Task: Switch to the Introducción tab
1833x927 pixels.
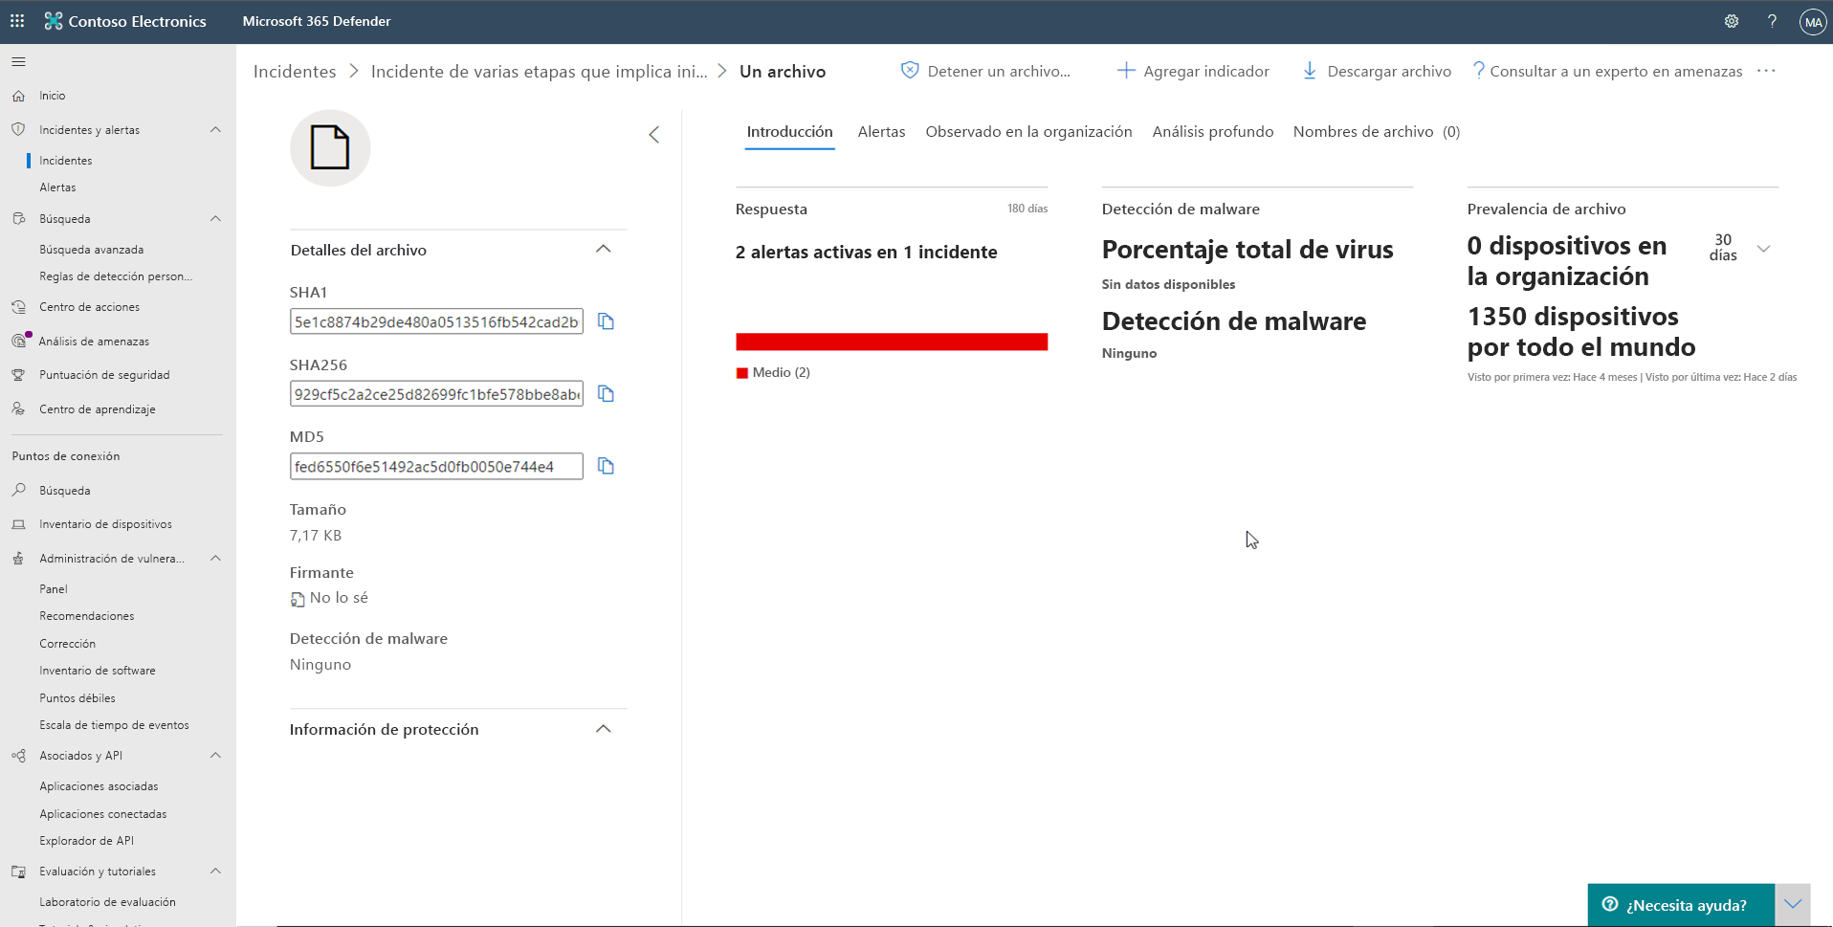Action: click(789, 132)
